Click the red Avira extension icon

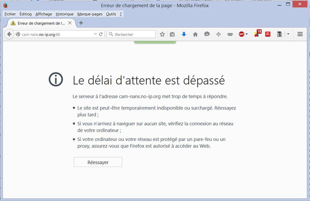pyautogui.click(x=268, y=34)
